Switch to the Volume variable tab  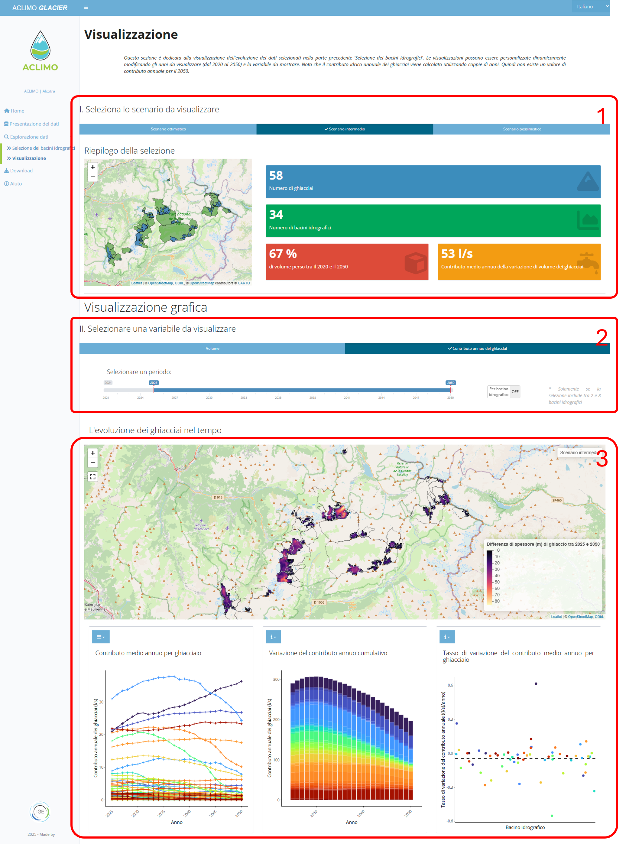point(212,349)
